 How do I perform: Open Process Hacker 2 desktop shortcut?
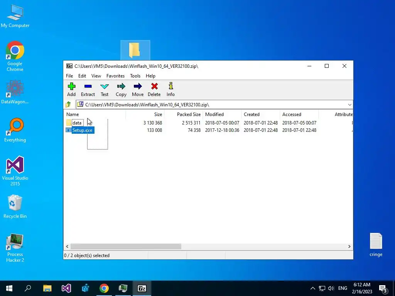tap(15, 248)
